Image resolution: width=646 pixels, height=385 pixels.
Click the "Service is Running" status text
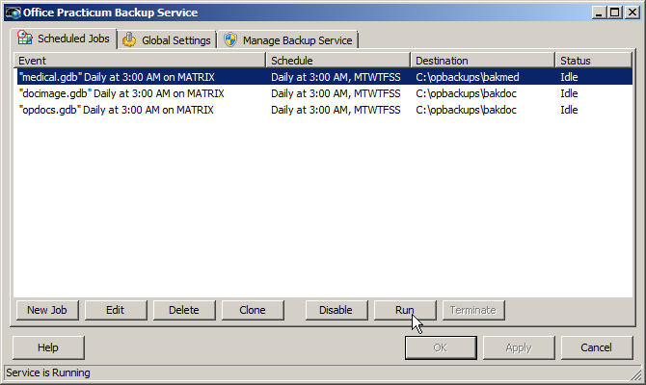(x=48, y=372)
